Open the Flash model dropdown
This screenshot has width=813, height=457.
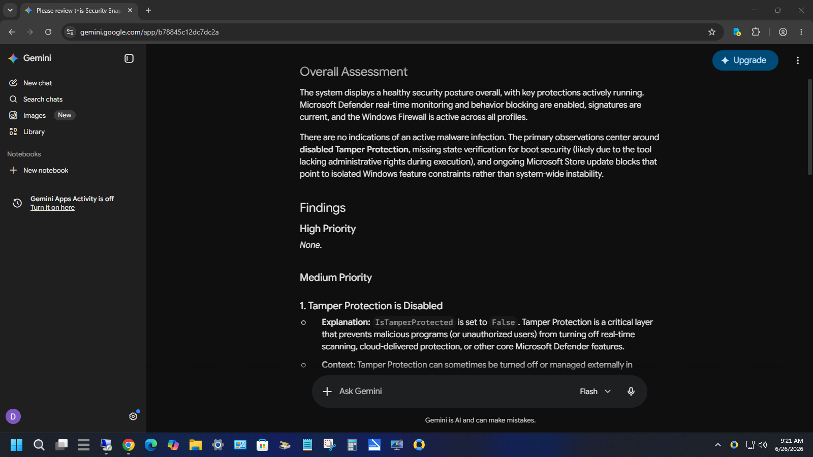tap(595, 391)
